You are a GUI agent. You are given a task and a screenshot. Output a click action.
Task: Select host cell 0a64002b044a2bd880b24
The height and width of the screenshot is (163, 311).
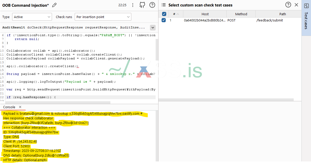pos(205,20)
